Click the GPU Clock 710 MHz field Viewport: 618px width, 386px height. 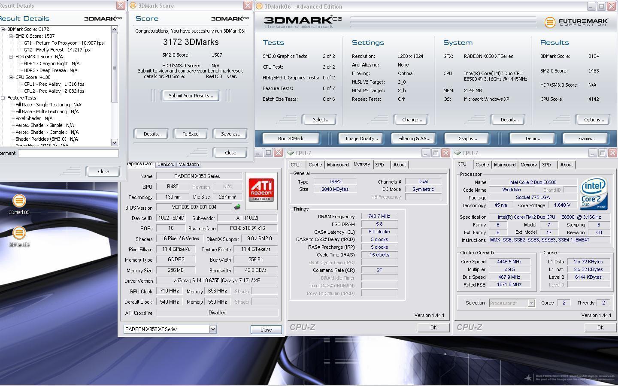tap(169, 291)
